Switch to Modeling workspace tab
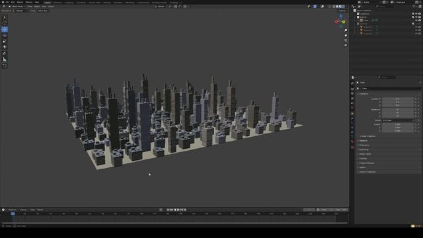 click(x=58, y=3)
